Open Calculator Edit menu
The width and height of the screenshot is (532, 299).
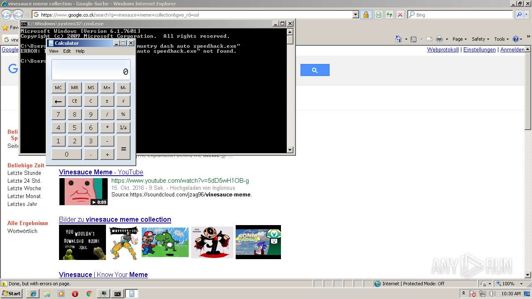(x=67, y=51)
